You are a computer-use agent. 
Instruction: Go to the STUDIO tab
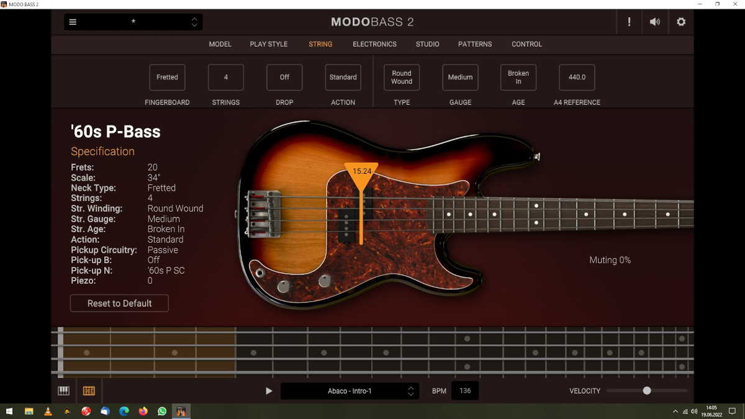428,44
